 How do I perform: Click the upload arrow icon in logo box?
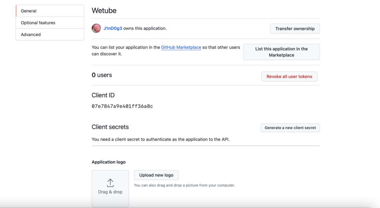[110, 183]
